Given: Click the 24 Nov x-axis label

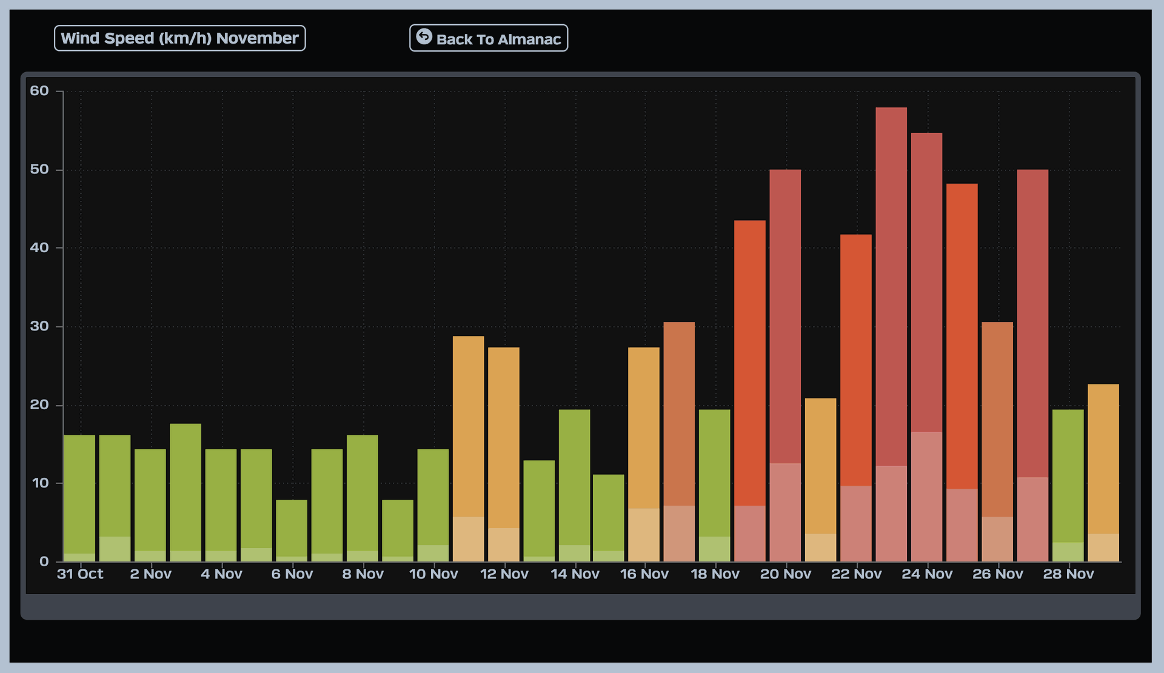Looking at the screenshot, I should point(927,574).
